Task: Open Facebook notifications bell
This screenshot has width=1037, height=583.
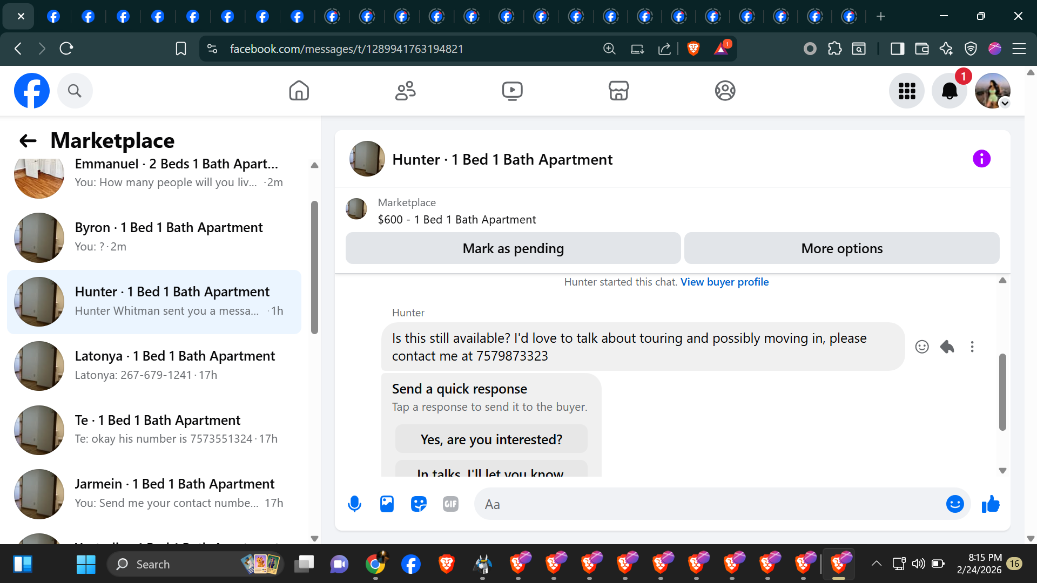Action: click(x=950, y=91)
